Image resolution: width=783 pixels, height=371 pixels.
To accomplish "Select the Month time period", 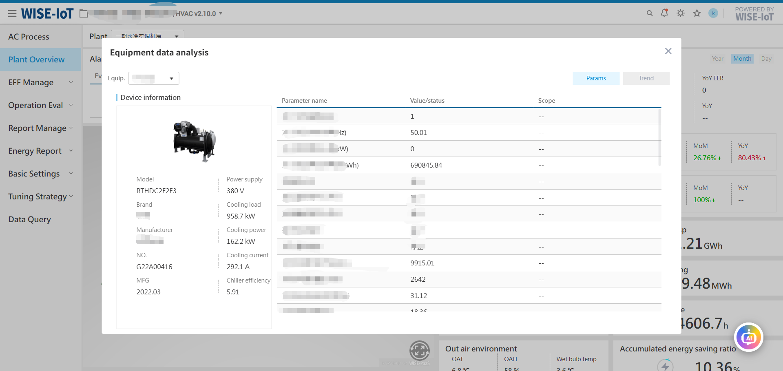I will [x=742, y=58].
